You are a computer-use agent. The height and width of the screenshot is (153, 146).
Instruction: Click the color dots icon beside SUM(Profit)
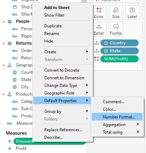[x=97, y=59]
